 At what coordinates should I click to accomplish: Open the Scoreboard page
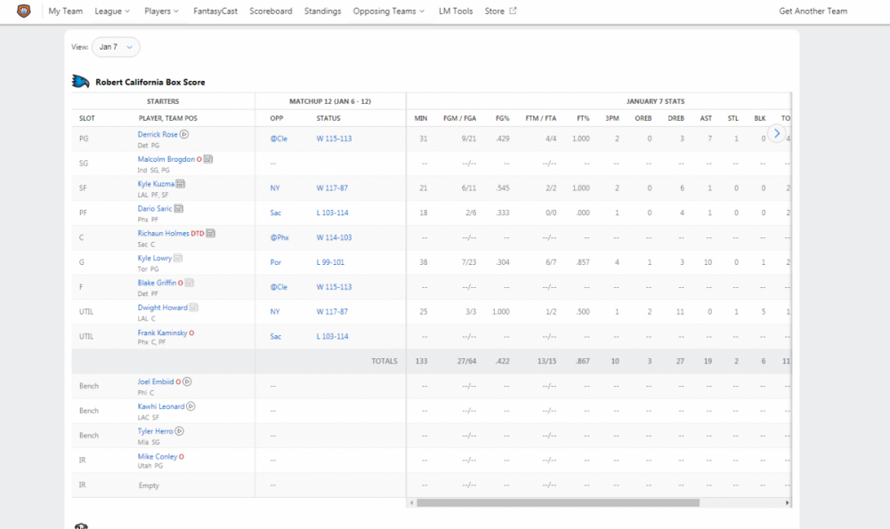pos(271,12)
